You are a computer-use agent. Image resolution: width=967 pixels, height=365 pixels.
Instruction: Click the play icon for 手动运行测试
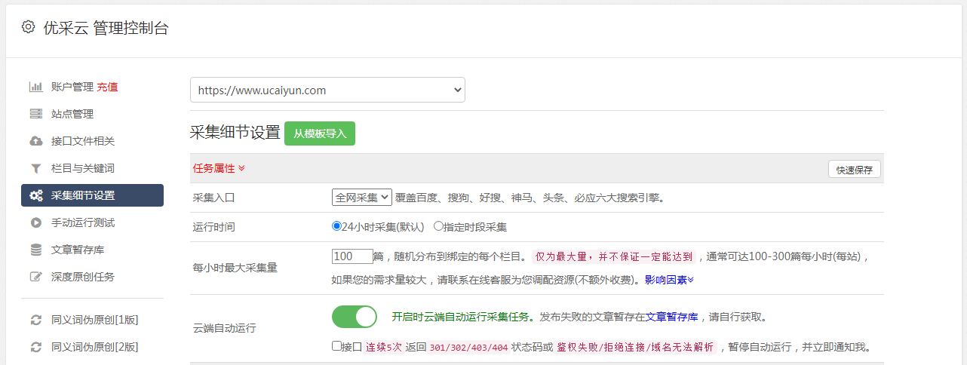point(35,222)
